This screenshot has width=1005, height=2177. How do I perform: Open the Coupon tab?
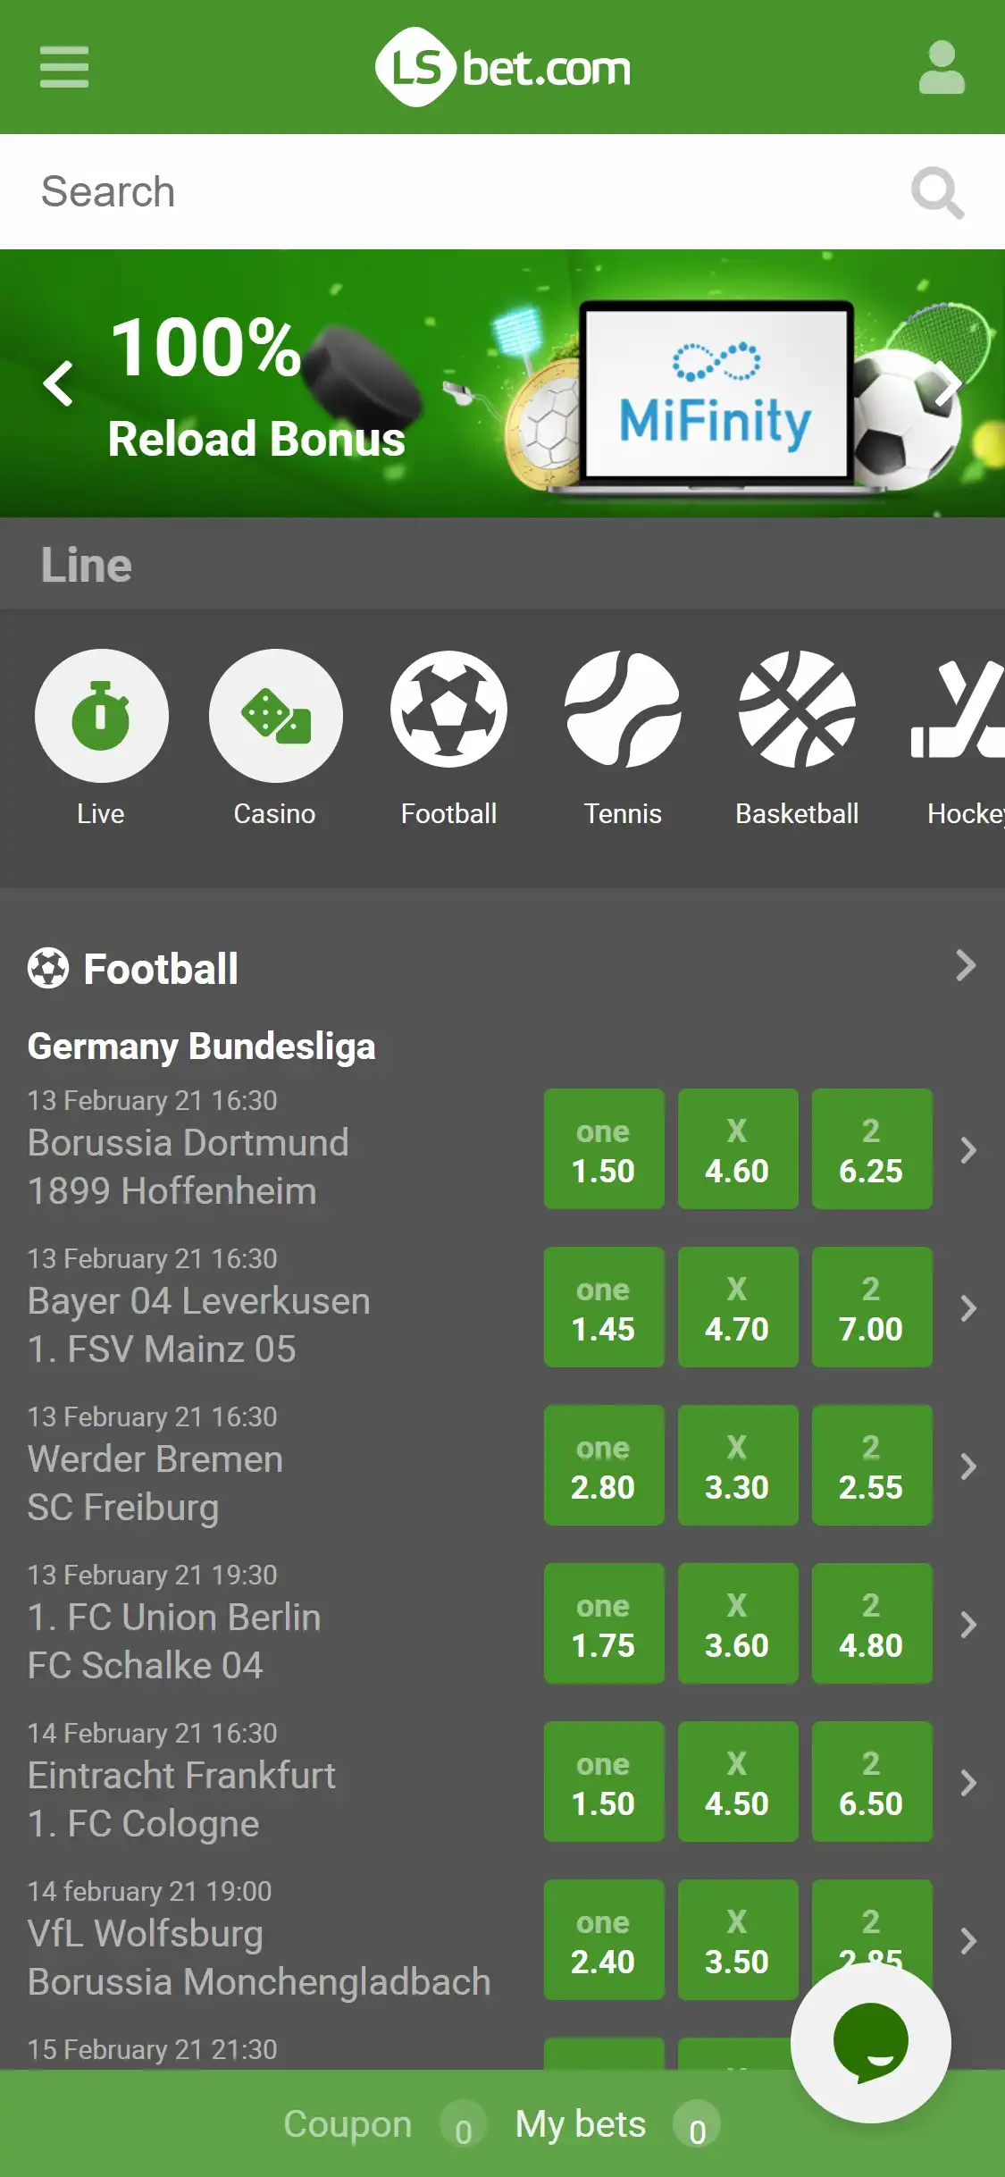click(348, 2124)
